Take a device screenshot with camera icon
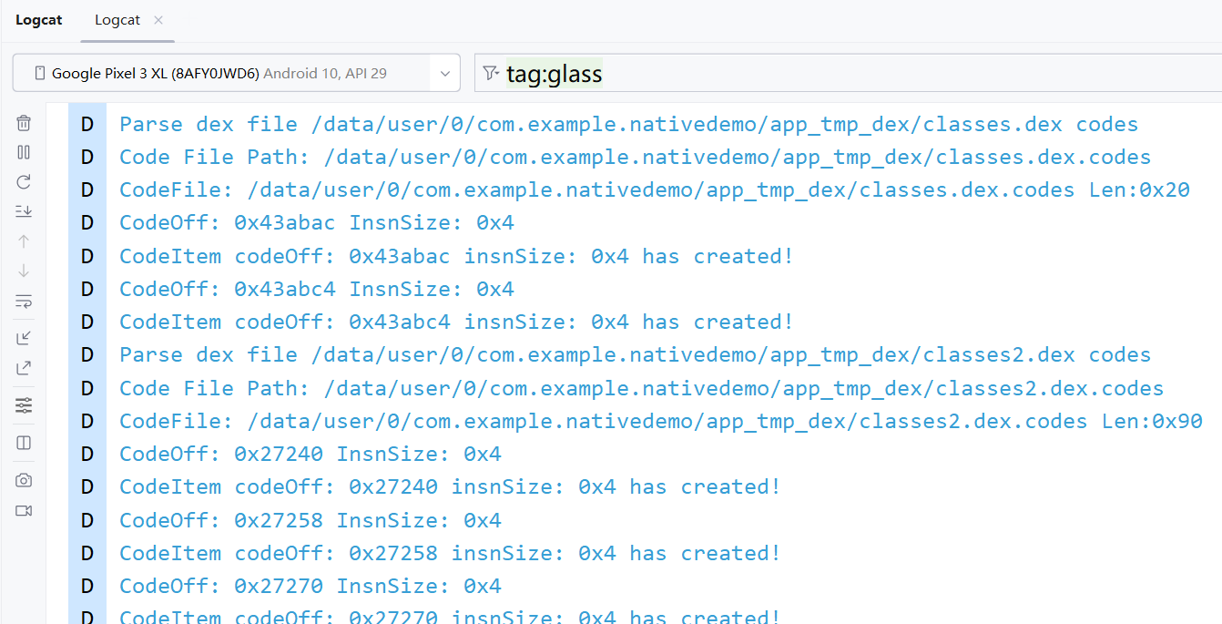 tap(24, 480)
